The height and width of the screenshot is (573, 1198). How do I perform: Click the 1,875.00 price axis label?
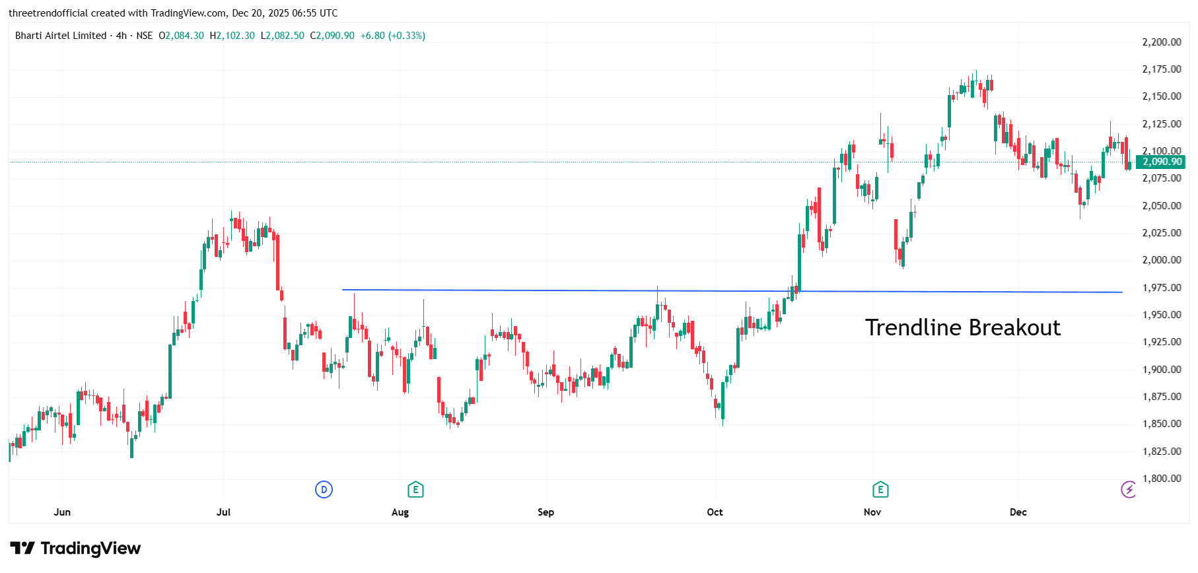(1162, 397)
